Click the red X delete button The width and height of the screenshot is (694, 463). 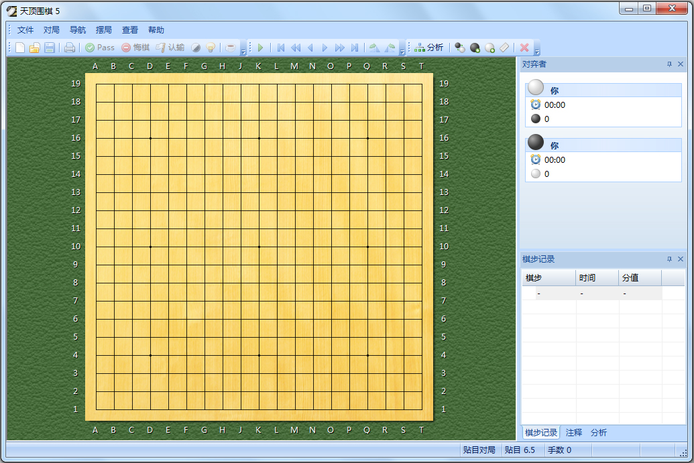[524, 48]
